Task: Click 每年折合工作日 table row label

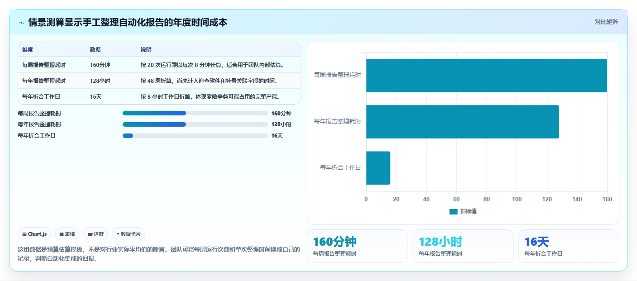Action: [41, 96]
